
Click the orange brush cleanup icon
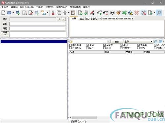click(118, 12)
